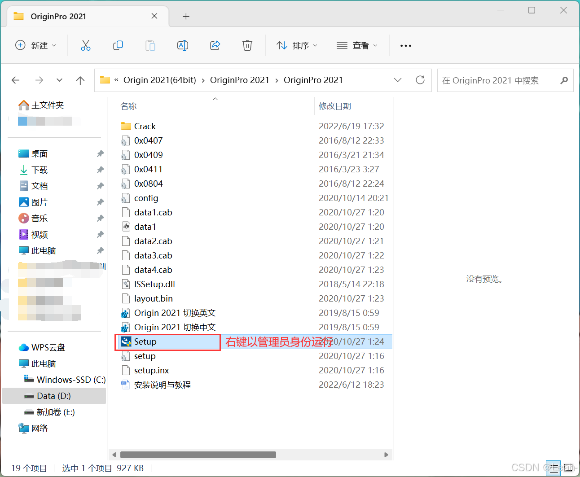Open a new Explorer tab

click(x=186, y=16)
